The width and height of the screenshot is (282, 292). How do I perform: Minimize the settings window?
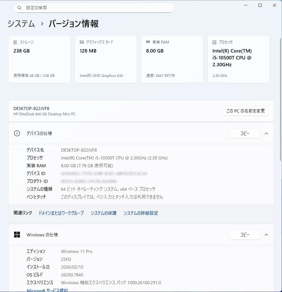[x=246, y=5]
